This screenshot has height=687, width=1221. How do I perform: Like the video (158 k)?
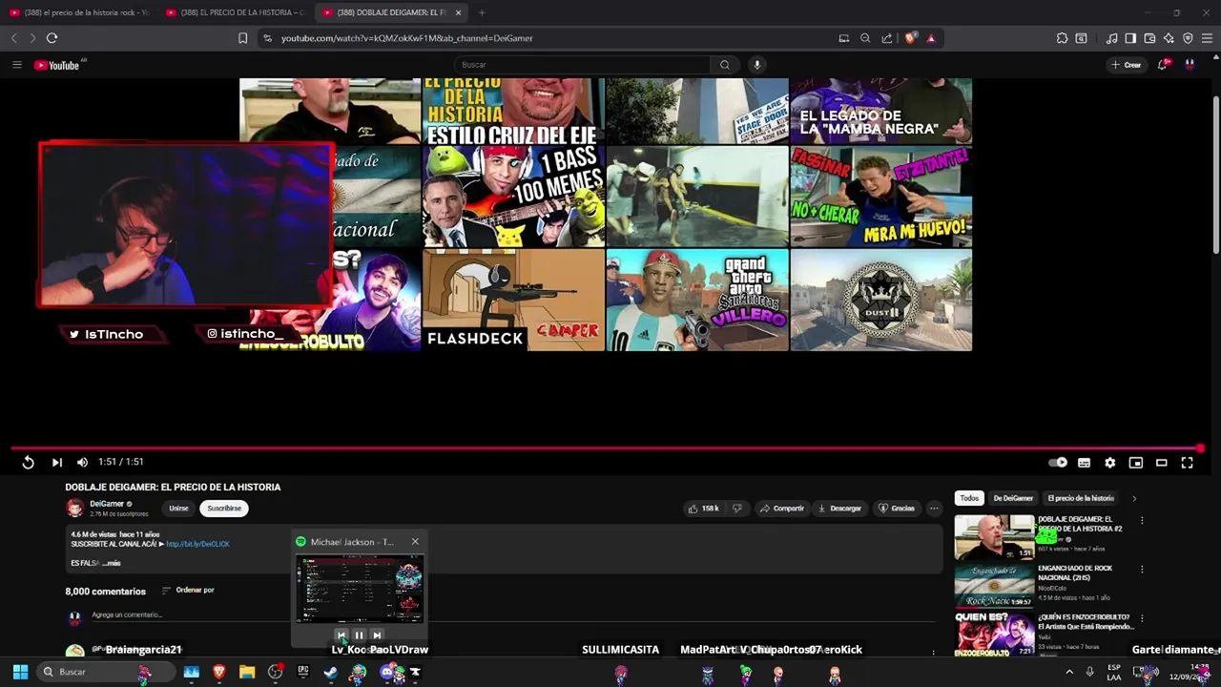tap(704, 509)
